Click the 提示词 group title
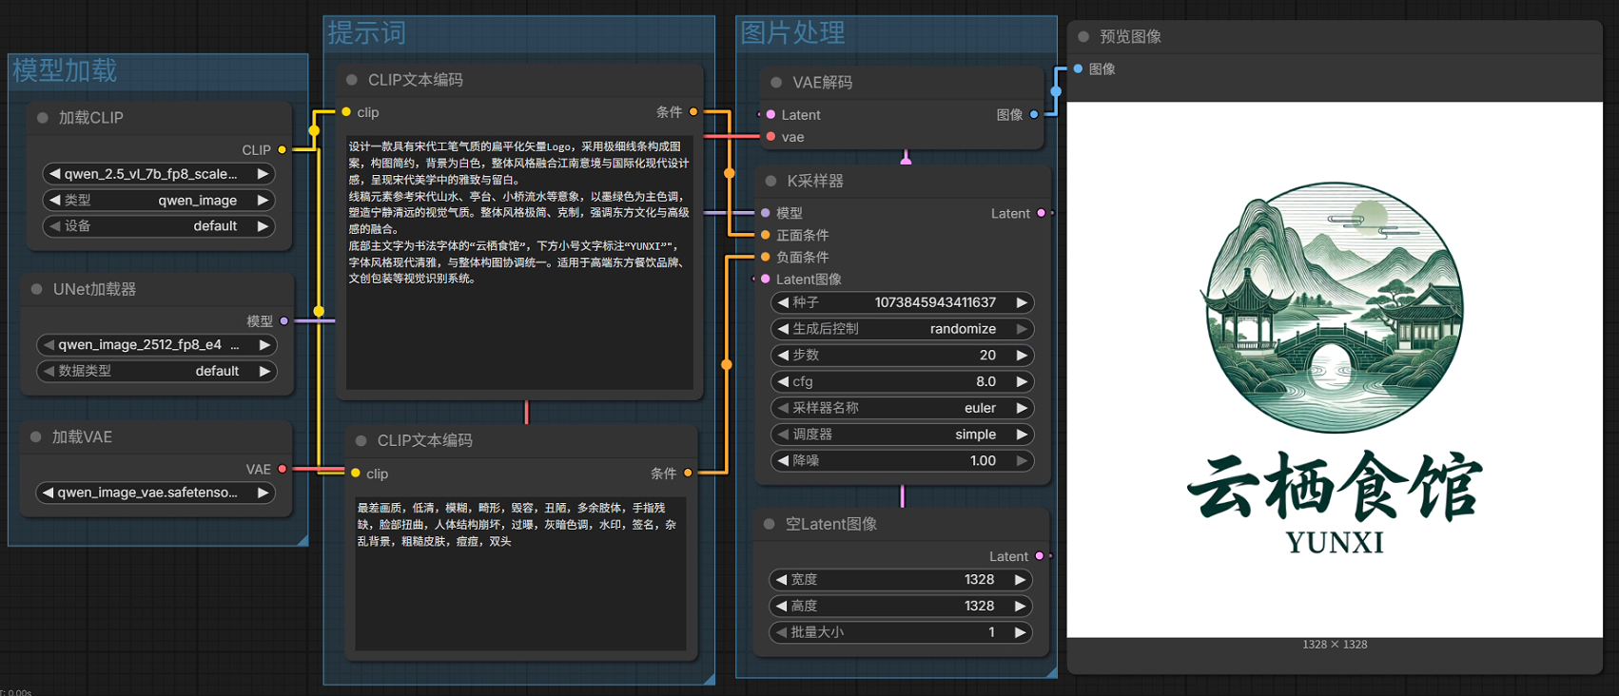Screen dimensions: 1619x696 (367, 33)
